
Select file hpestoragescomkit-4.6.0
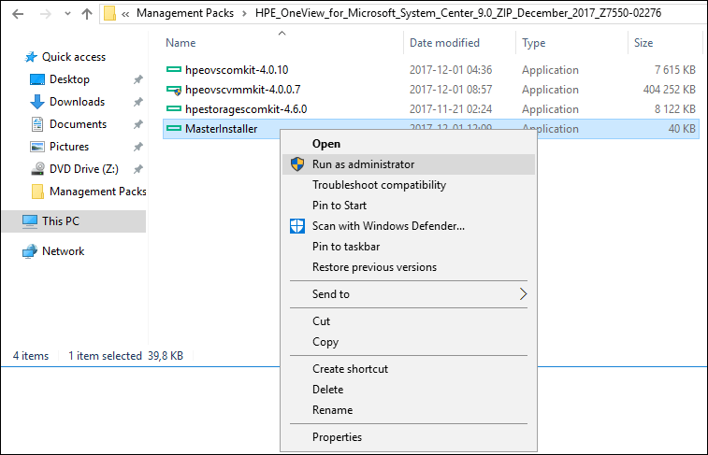coord(246,109)
